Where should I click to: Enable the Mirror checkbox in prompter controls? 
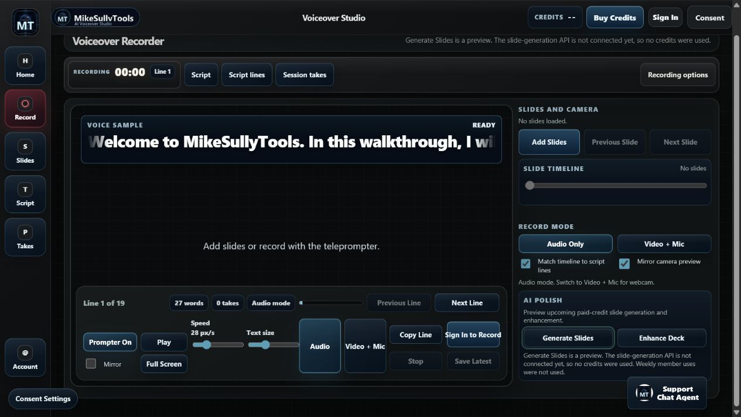click(x=91, y=364)
